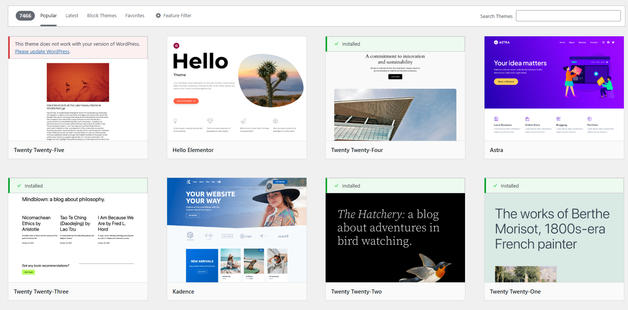Open the Feature Filter options
Viewport: 628px width, 310px height.
pyautogui.click(x=173, y=16)
